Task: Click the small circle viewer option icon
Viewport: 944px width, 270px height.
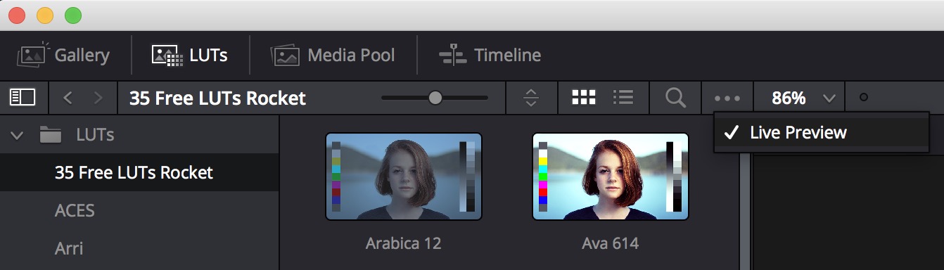Action: (x=864, y=98)
